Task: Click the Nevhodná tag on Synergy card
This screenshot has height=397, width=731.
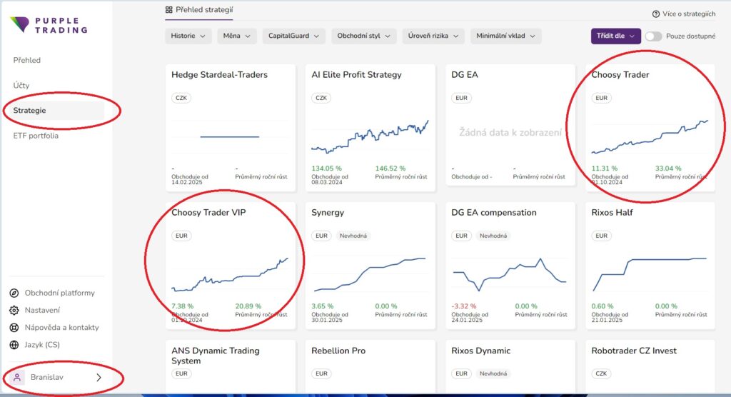Action: click(x=353, y=236)
